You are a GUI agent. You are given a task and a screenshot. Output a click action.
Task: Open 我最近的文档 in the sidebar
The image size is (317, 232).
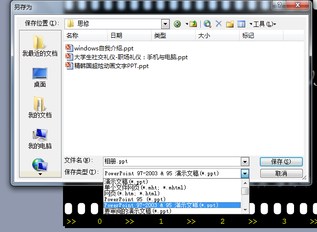point(40,46)
